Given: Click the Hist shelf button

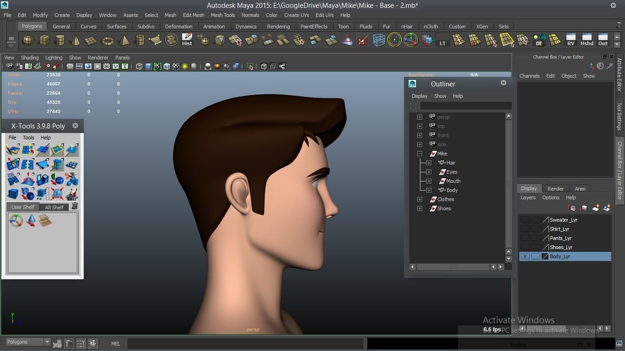Looking at the screenshot, I should 187,40.
